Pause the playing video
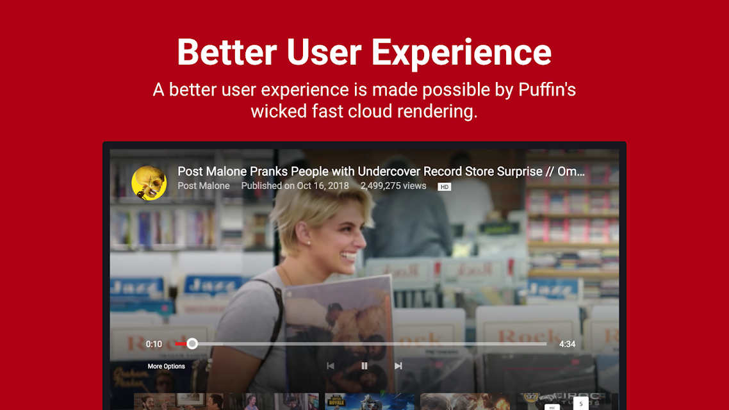Viewport: 729px width, 410px height. tap(364, 366)
